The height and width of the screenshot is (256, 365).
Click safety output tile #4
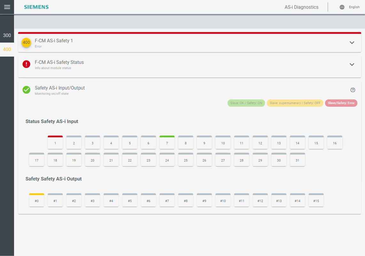coord(111,200)
